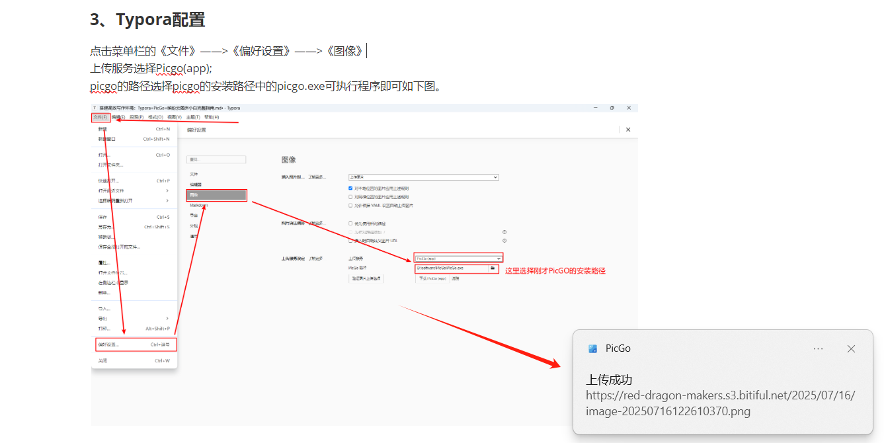Choose 打印... from the File menu
The height and width of the screenshot is (443, 884).
134,328
